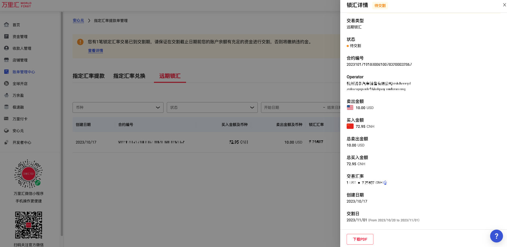The image size is (507, 247).
Task: Open 资金管理 via its sidebar icon
Action: coord(6,36)
